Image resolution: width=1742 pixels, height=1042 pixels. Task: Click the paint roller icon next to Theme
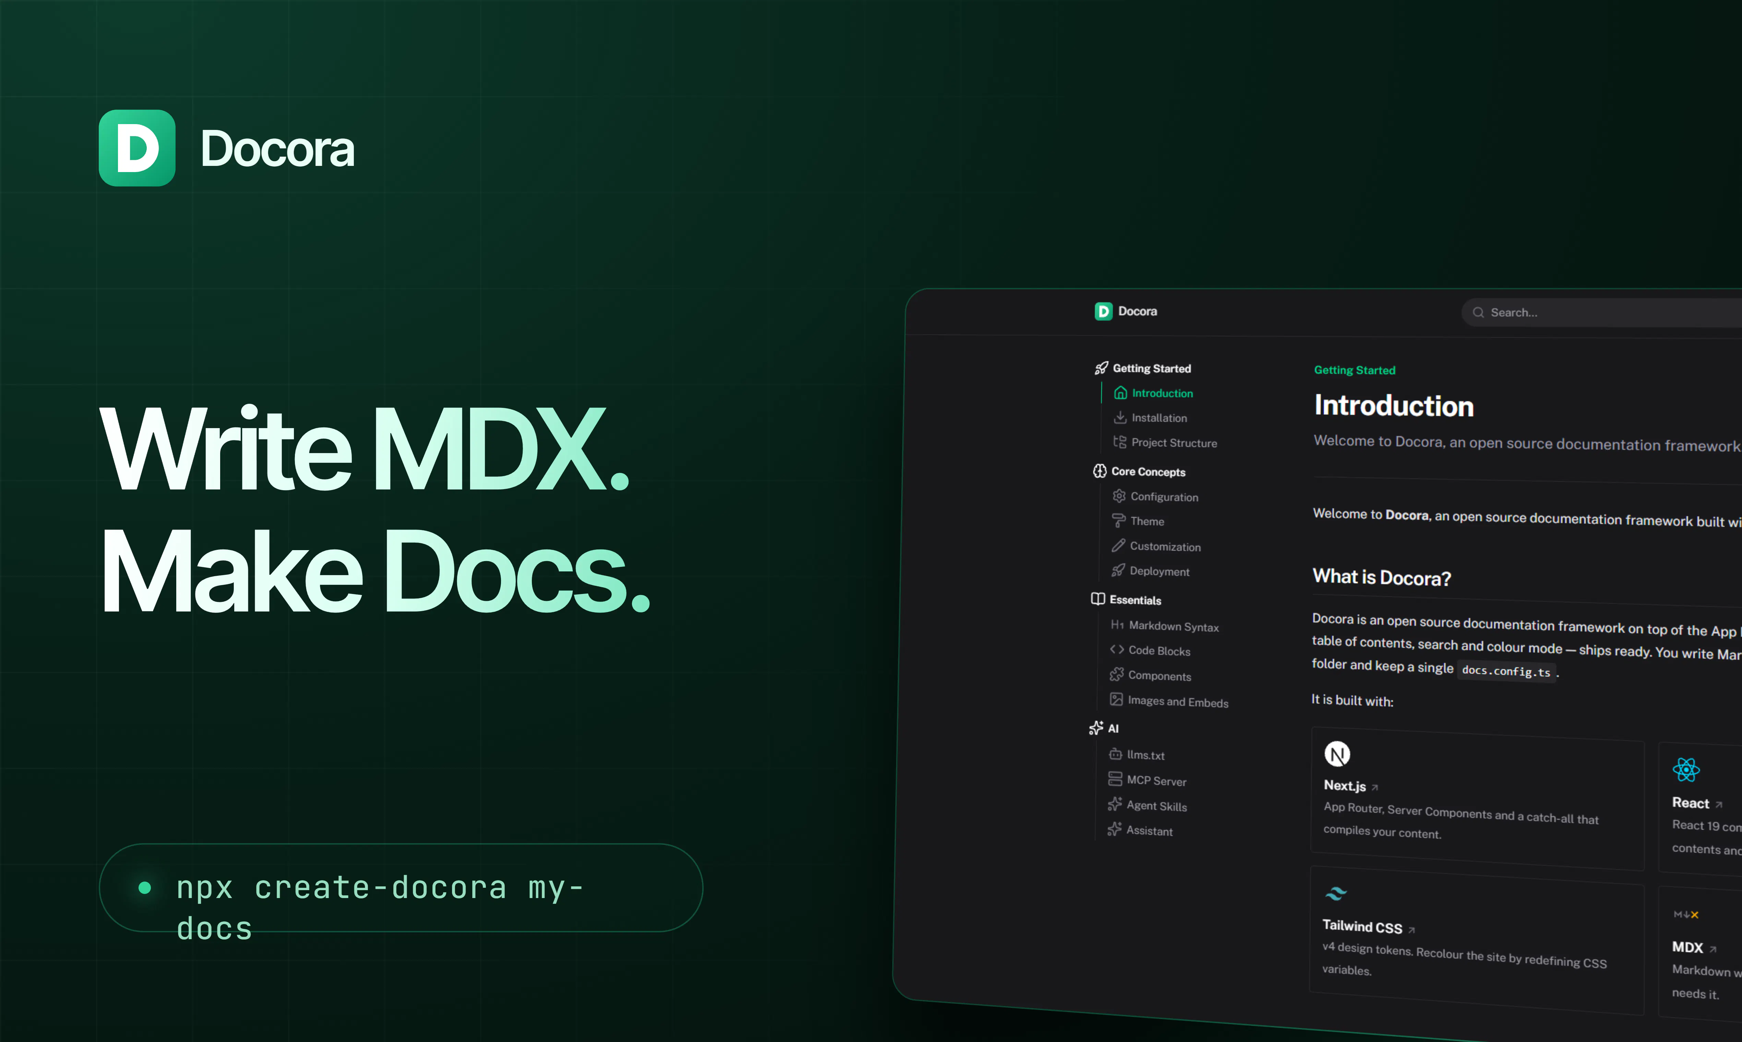coord(1119,520)
